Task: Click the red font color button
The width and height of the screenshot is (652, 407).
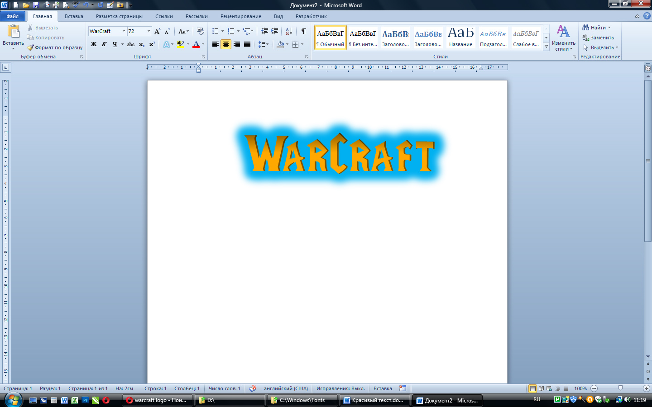Action: [196, 44]
